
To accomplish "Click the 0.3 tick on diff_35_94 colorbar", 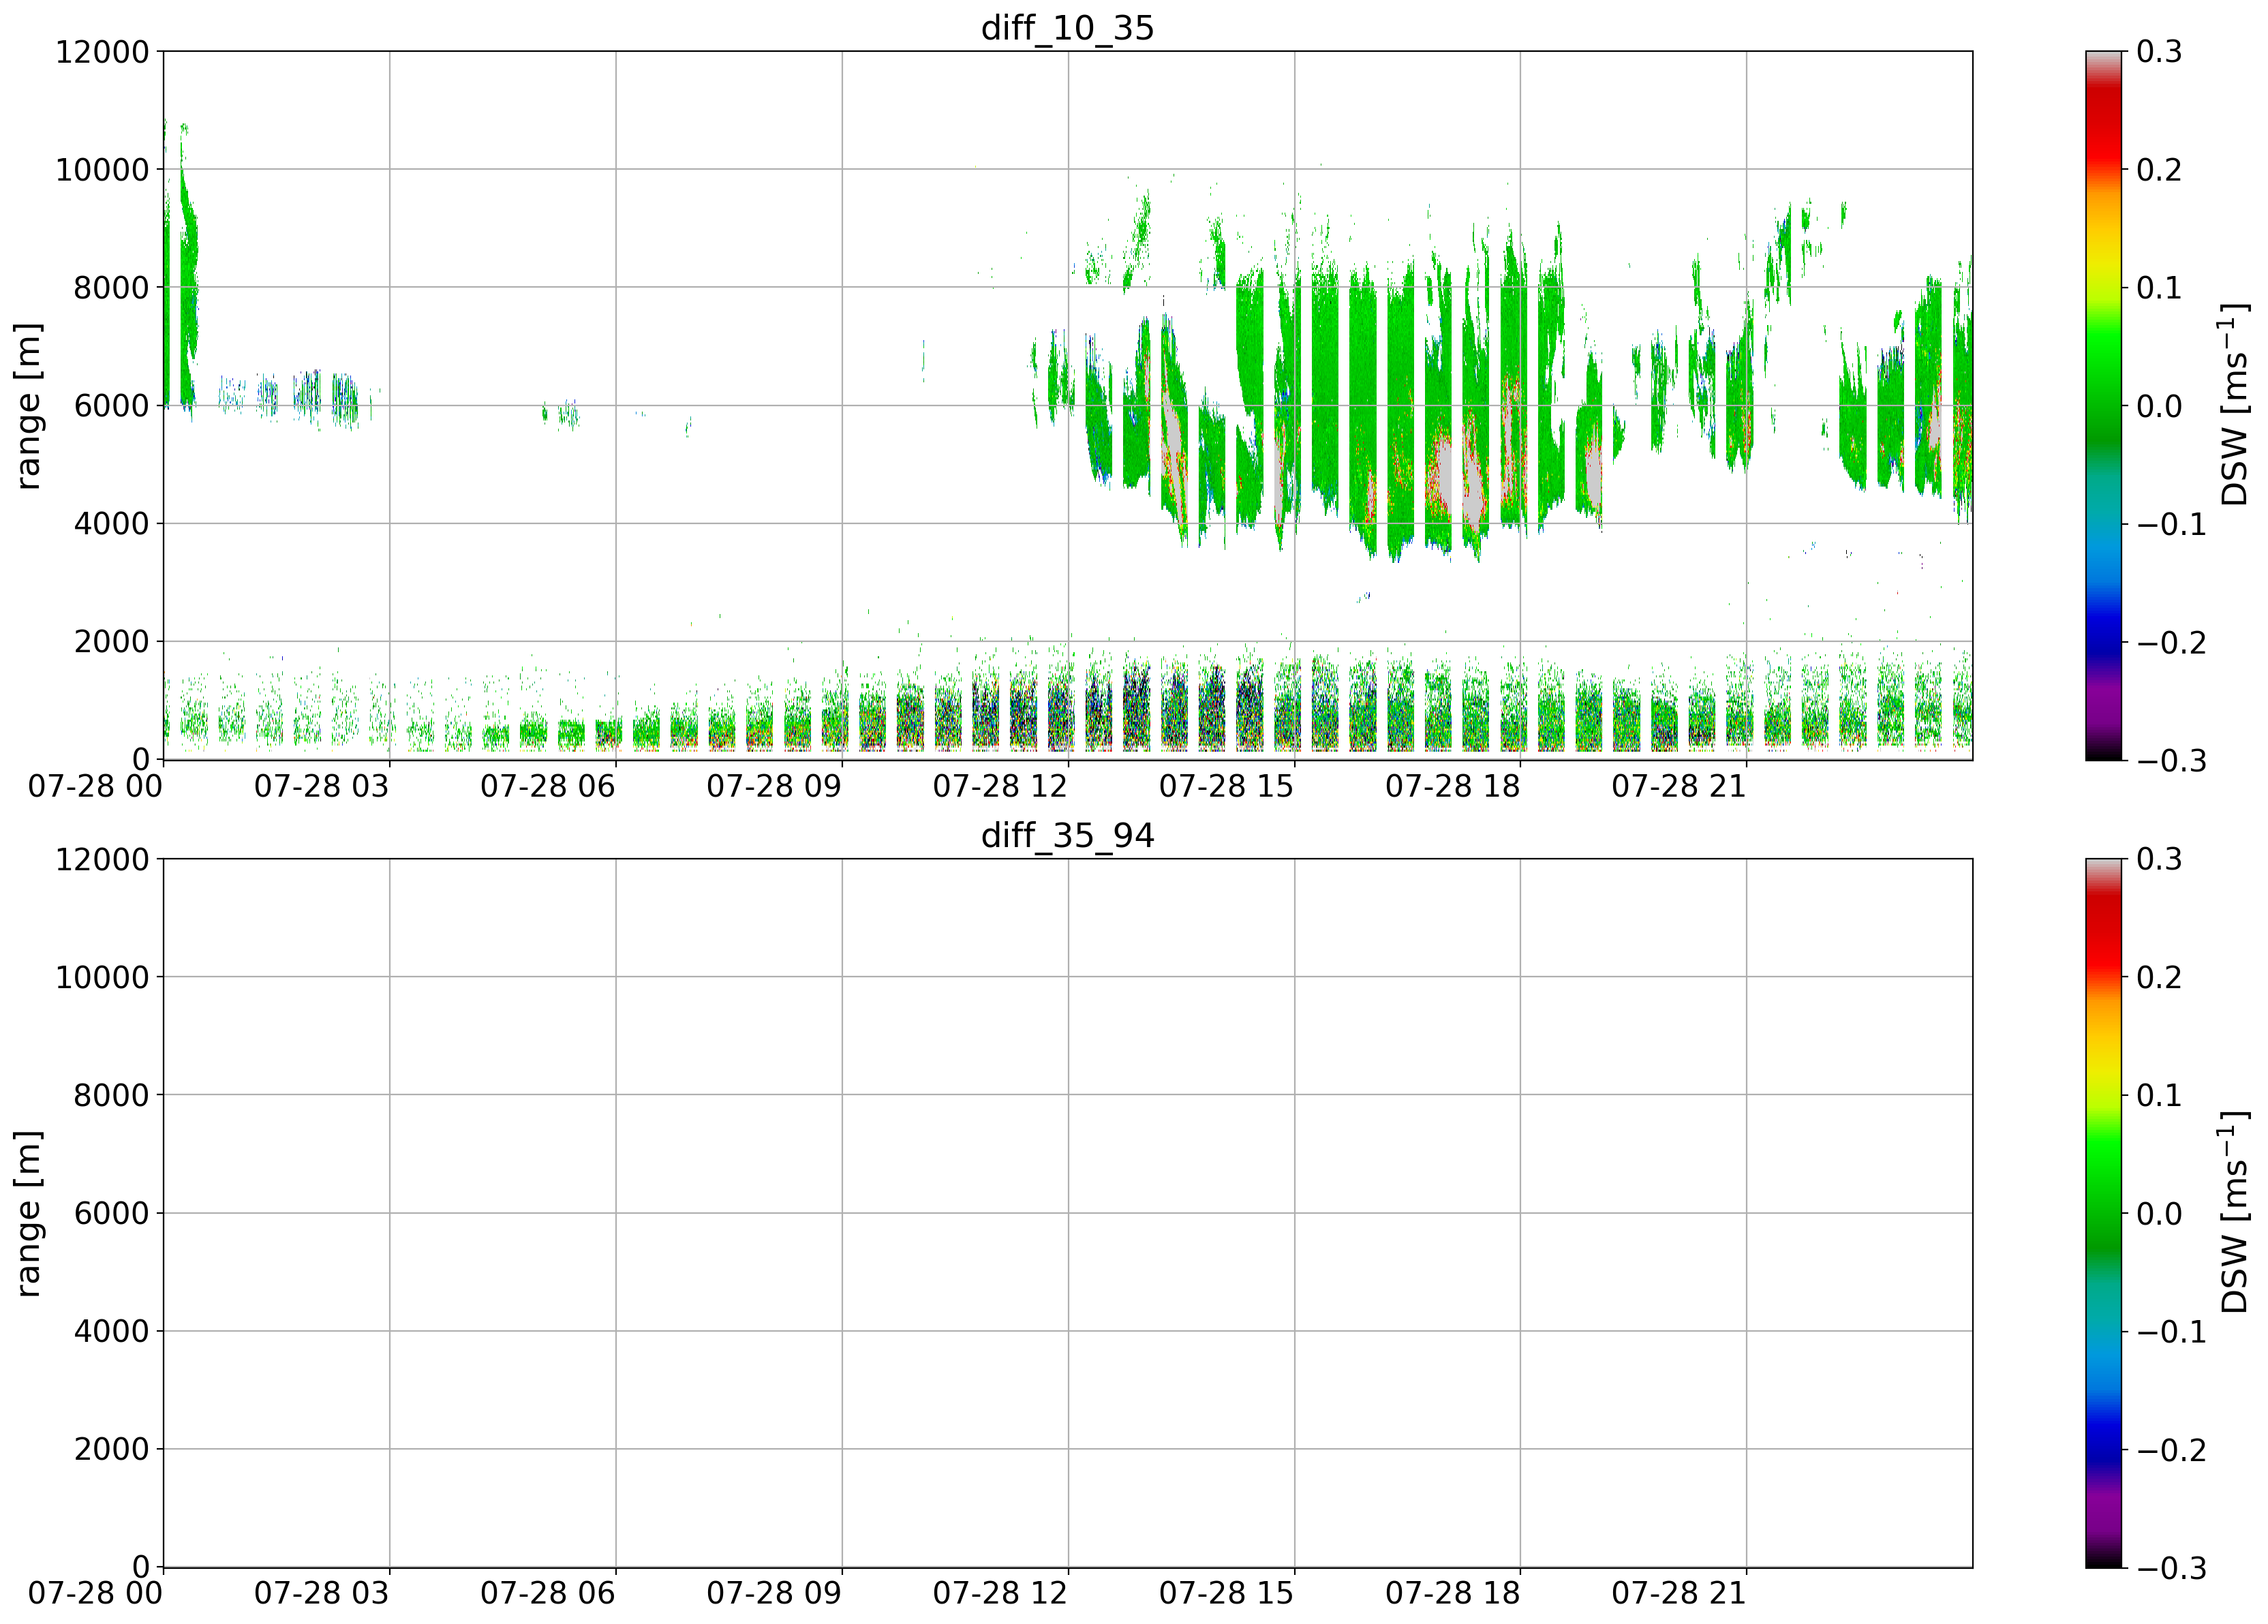I will (x=2160, y=859).
